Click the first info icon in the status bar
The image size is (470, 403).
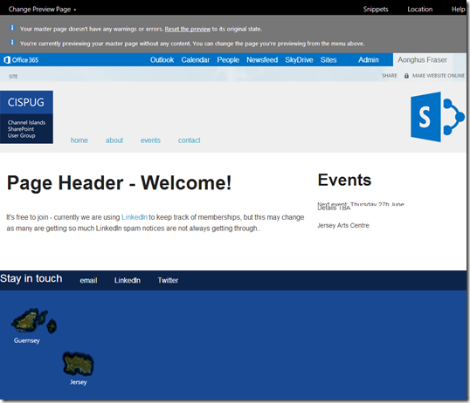(x=12, y=28)
